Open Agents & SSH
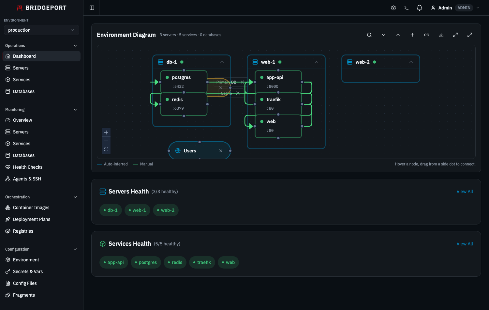This screenshot has width=489, height=310. 41,179
